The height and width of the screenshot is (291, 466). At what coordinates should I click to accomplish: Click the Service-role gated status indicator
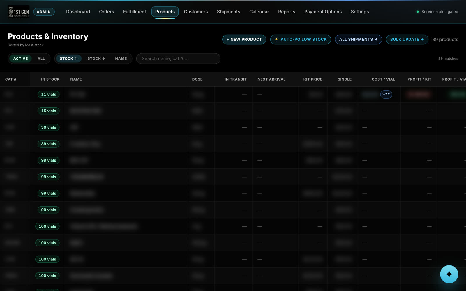pos(437,12)
